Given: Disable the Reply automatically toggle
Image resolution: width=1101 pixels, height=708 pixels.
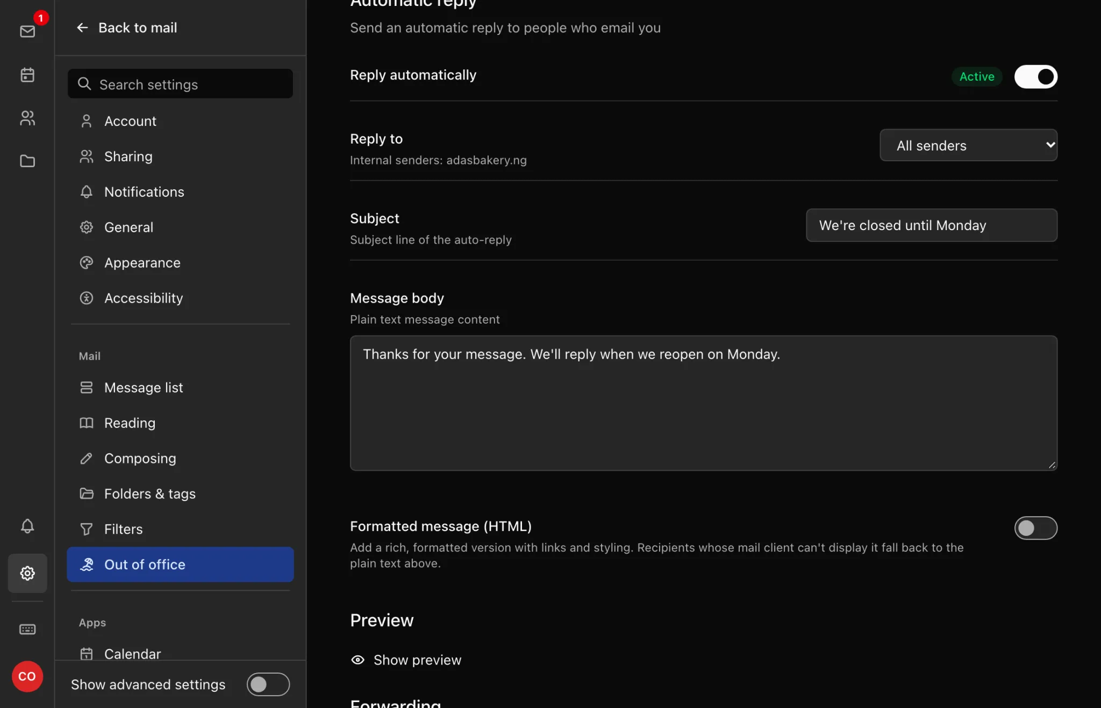Looking at the screenshot, I should point(1035,76).
